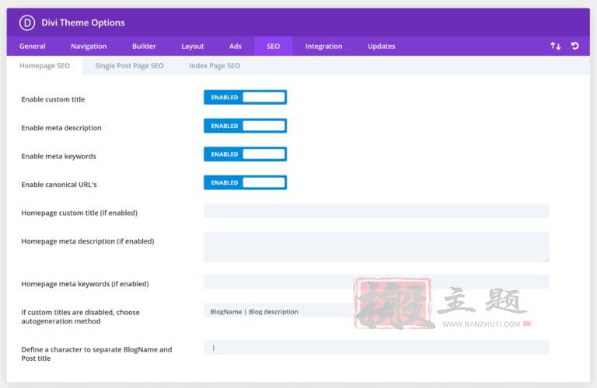Click the Enable canonical URL's label

[x=59, y=185]
